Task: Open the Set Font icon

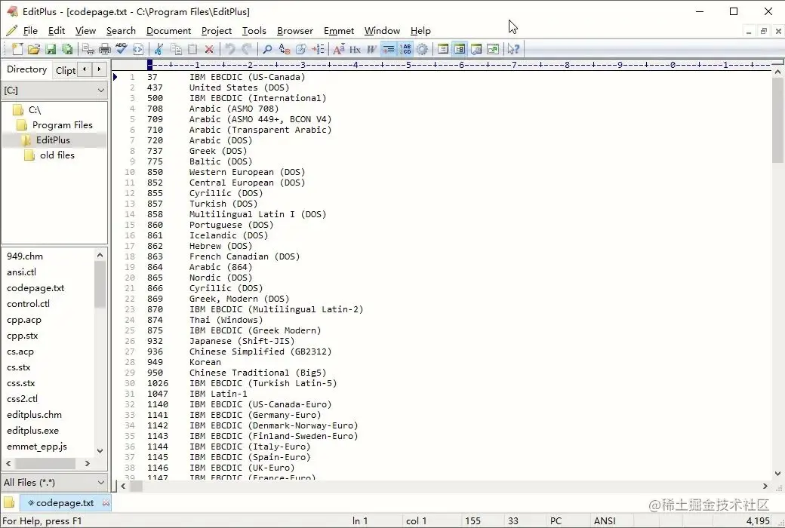Action: 339,49
